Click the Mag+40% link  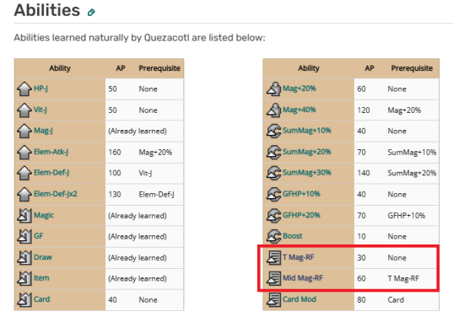pyautogui.click(x=299, y=110)
